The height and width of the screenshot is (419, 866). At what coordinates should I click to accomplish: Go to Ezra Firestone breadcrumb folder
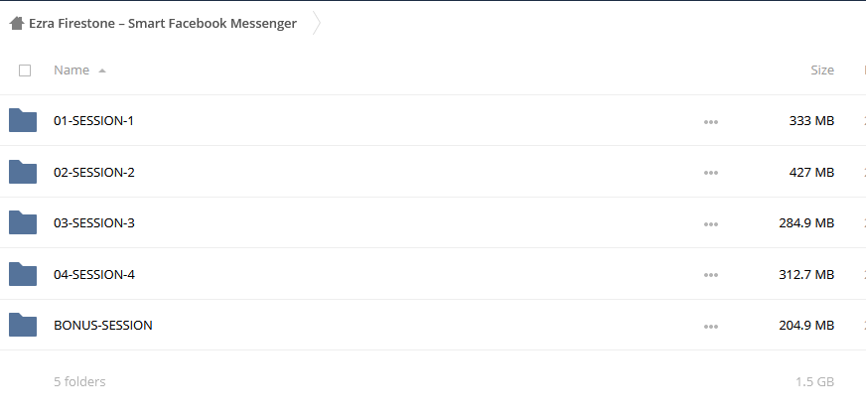[163, 23]
